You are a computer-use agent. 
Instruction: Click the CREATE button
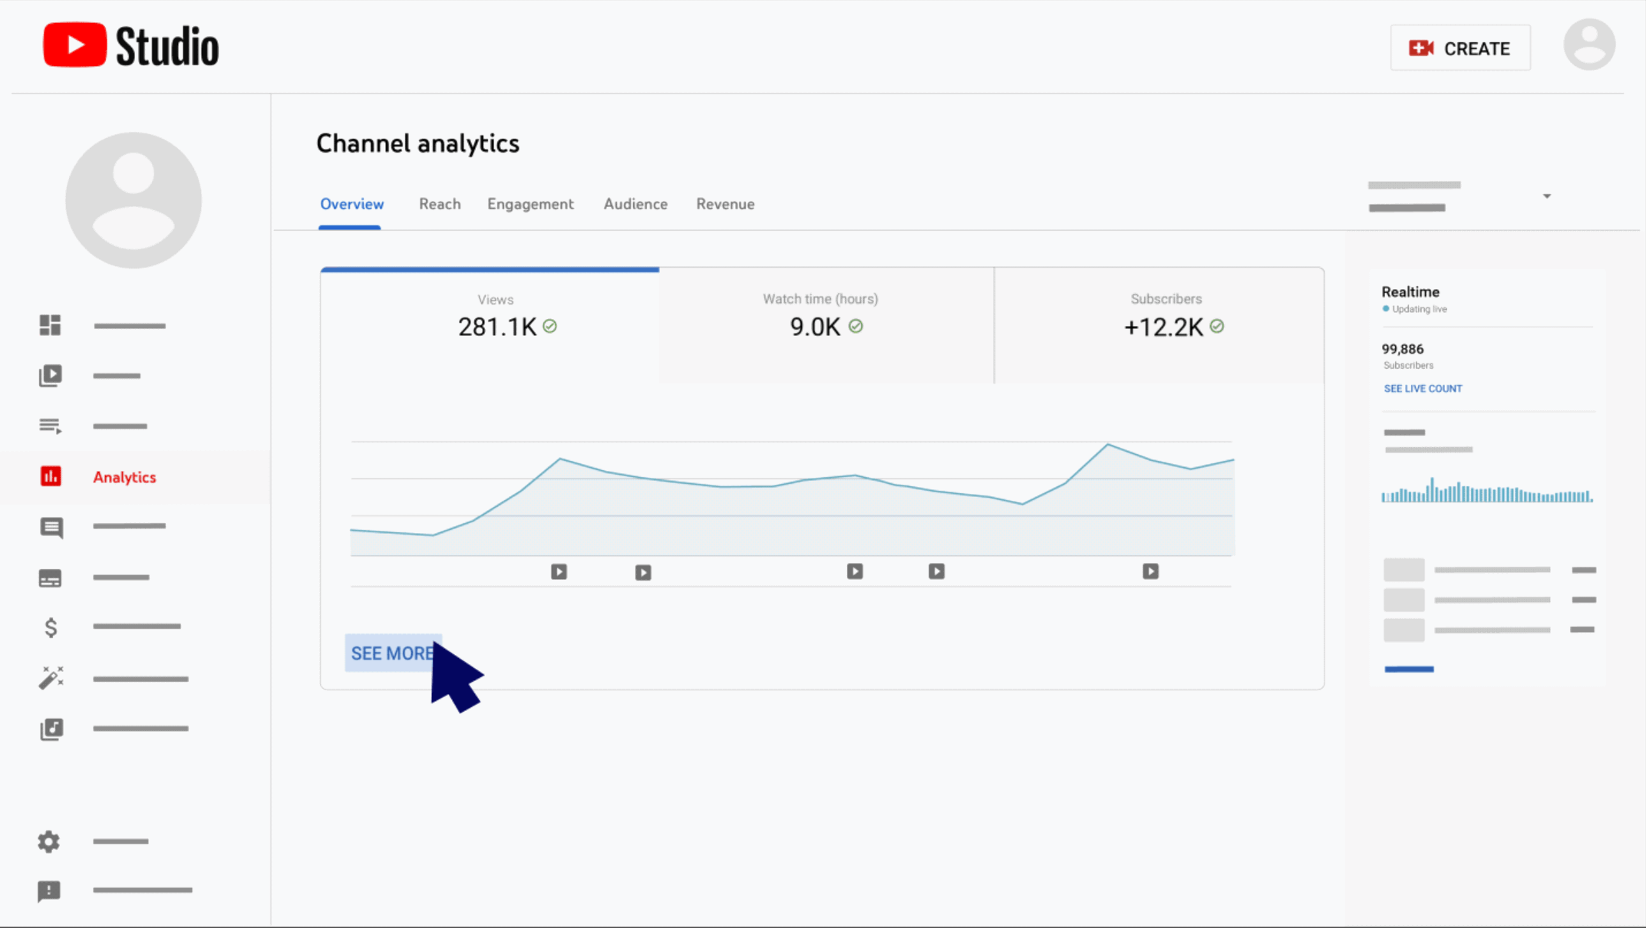pyautogui.click(x=1460, y=48)
